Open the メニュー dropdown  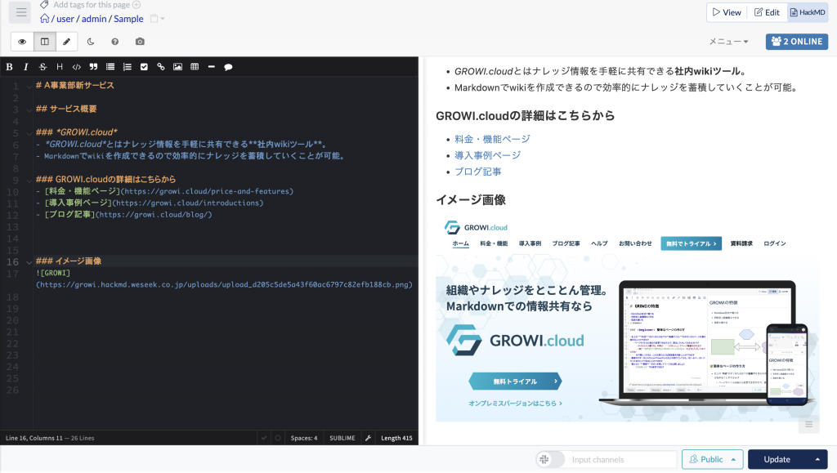[x=728, y=42]
